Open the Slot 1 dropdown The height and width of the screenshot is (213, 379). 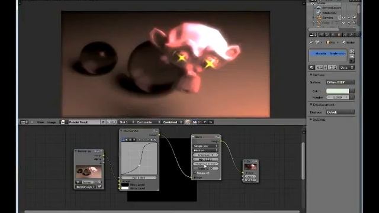127,122
